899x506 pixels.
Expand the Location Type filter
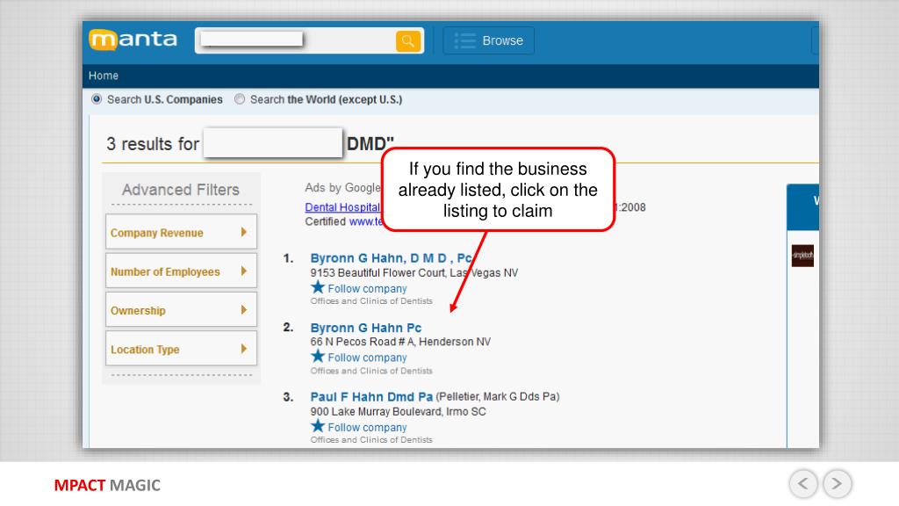pyautogui.click(x=181, y=349)
